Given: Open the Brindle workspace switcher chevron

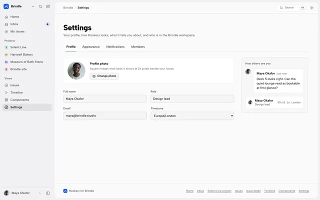Looking at the screenshot, I should (33, 6).
